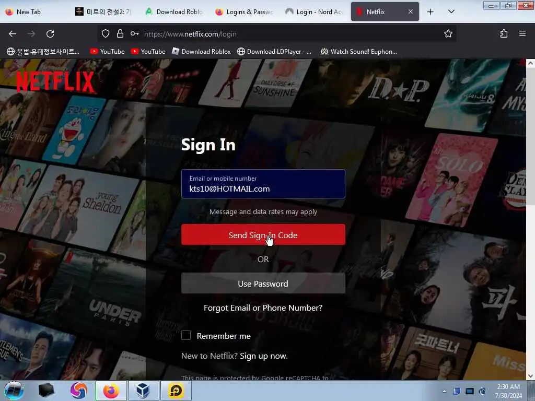Click the page scrollbar down arrow
Screen dimensions: 535x401
(x=530, y=376)
